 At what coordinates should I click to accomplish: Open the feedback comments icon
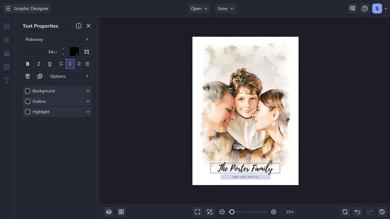coord(352,8)
